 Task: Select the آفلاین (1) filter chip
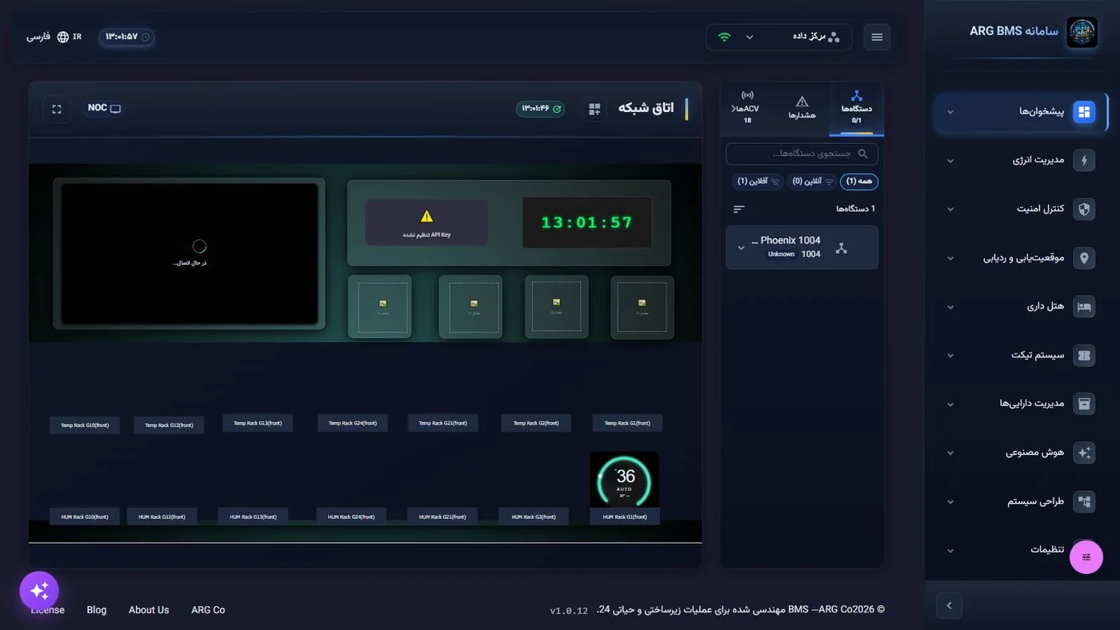[x=758, y=181]
